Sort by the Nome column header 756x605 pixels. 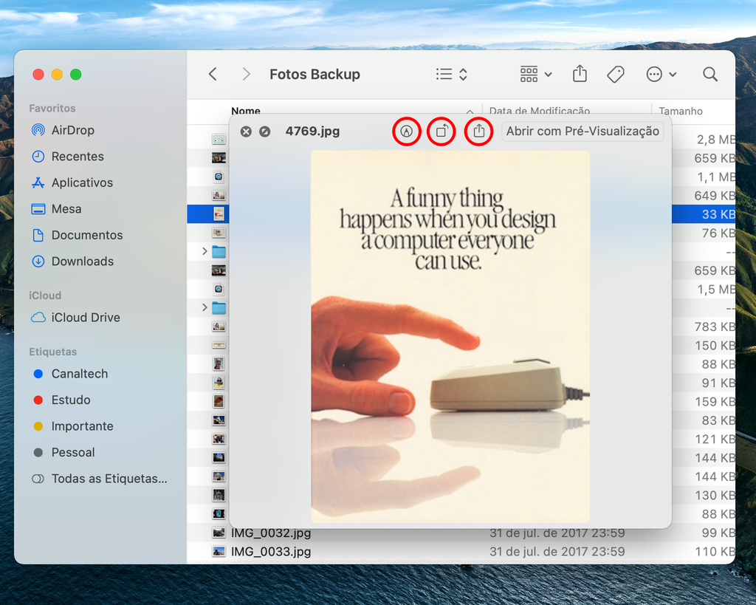tap(246, 111)
